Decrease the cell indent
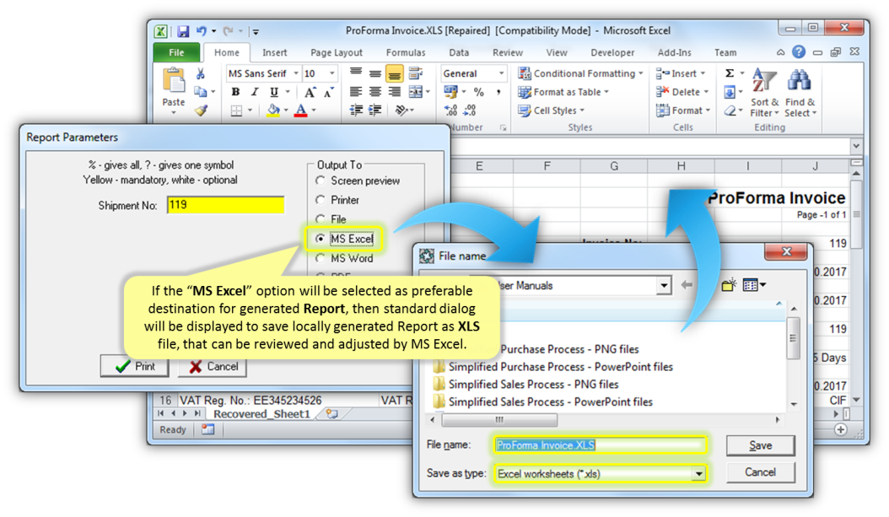 click(356, 110)
